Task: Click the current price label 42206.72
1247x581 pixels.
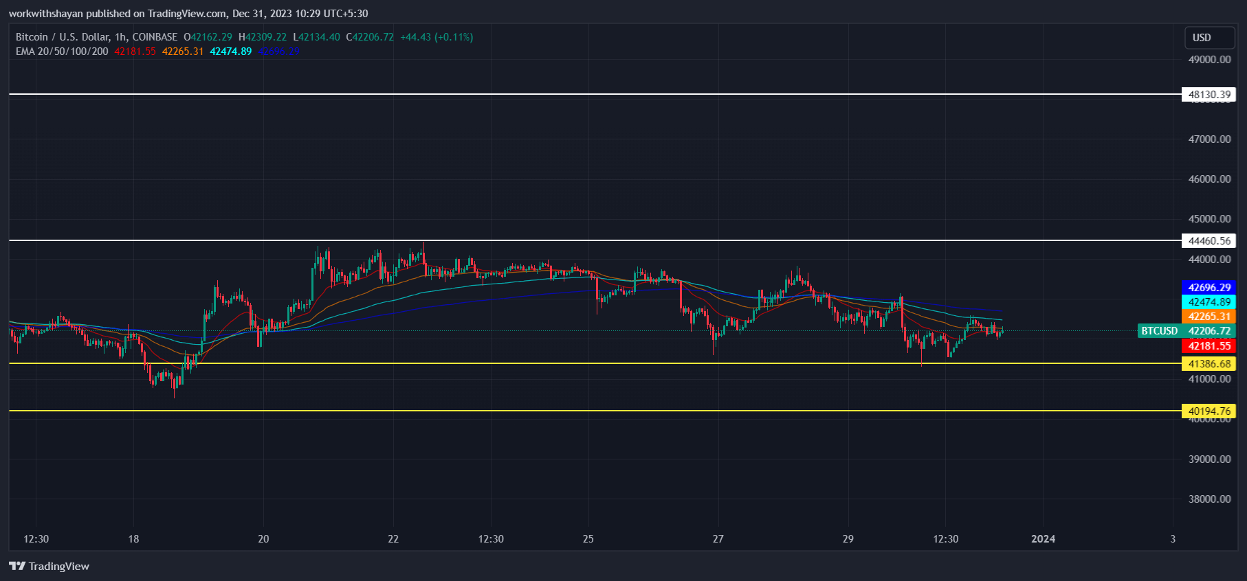Action: (x=1209, y=331)
